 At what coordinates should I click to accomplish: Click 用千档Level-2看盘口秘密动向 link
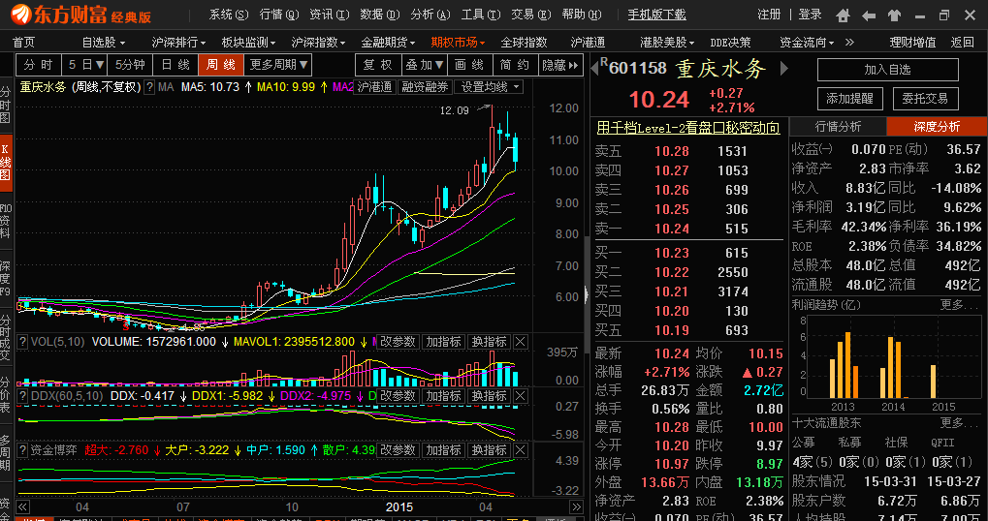click(688, 129)
